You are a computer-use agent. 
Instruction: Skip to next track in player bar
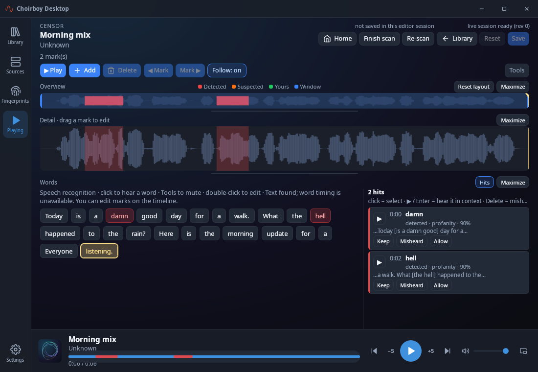click(x=448, y=350)
